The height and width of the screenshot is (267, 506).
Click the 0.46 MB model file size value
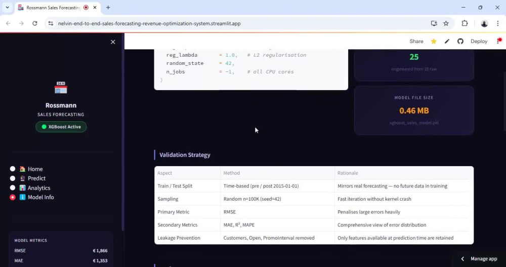point(414,110)
